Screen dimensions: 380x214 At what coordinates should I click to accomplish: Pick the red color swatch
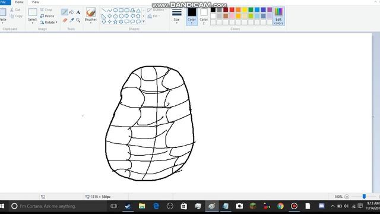coord(232,10)
